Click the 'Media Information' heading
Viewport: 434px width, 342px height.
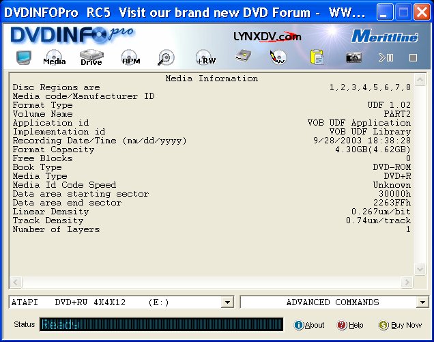[x=212, y=79]
